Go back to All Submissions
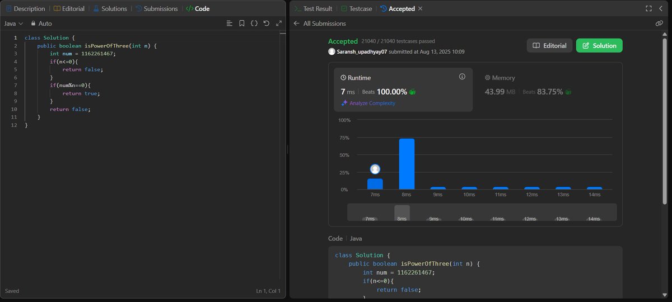 point(320,23)
